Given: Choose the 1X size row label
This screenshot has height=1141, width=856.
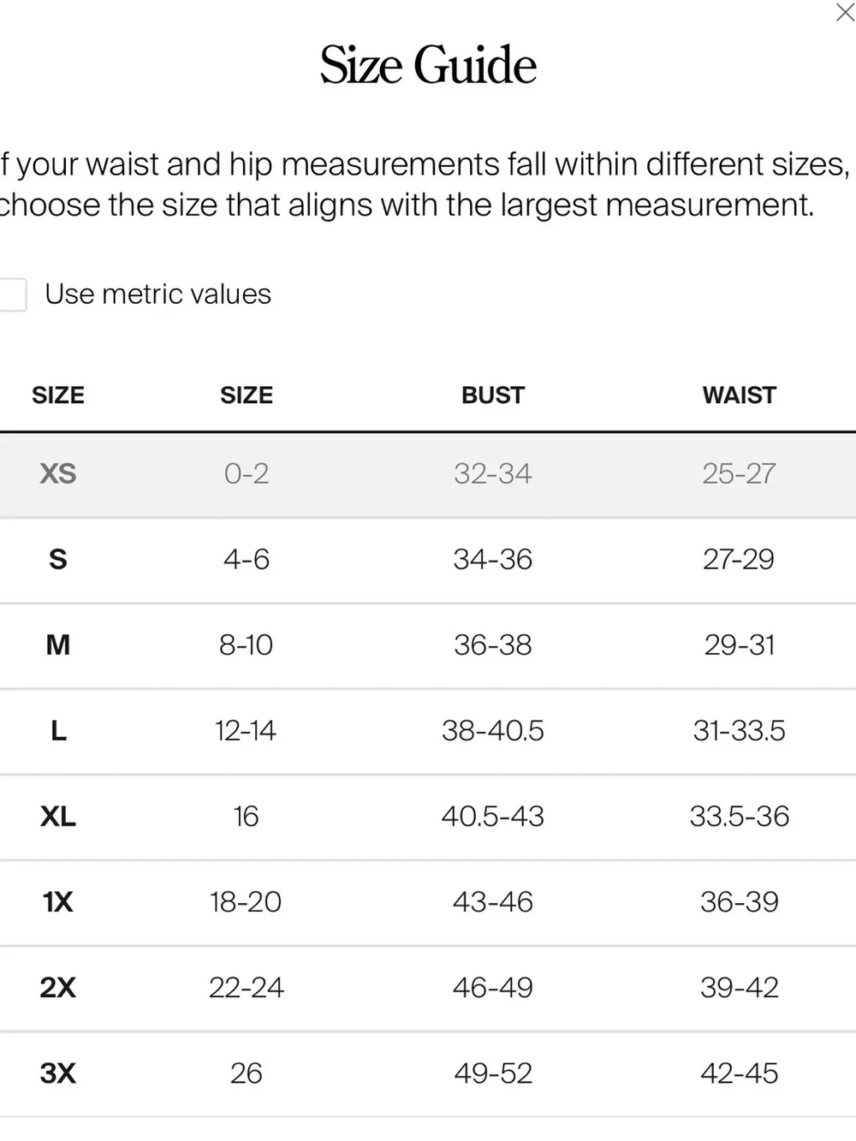Looking at the screenshot, I should (x=58, y=901).
